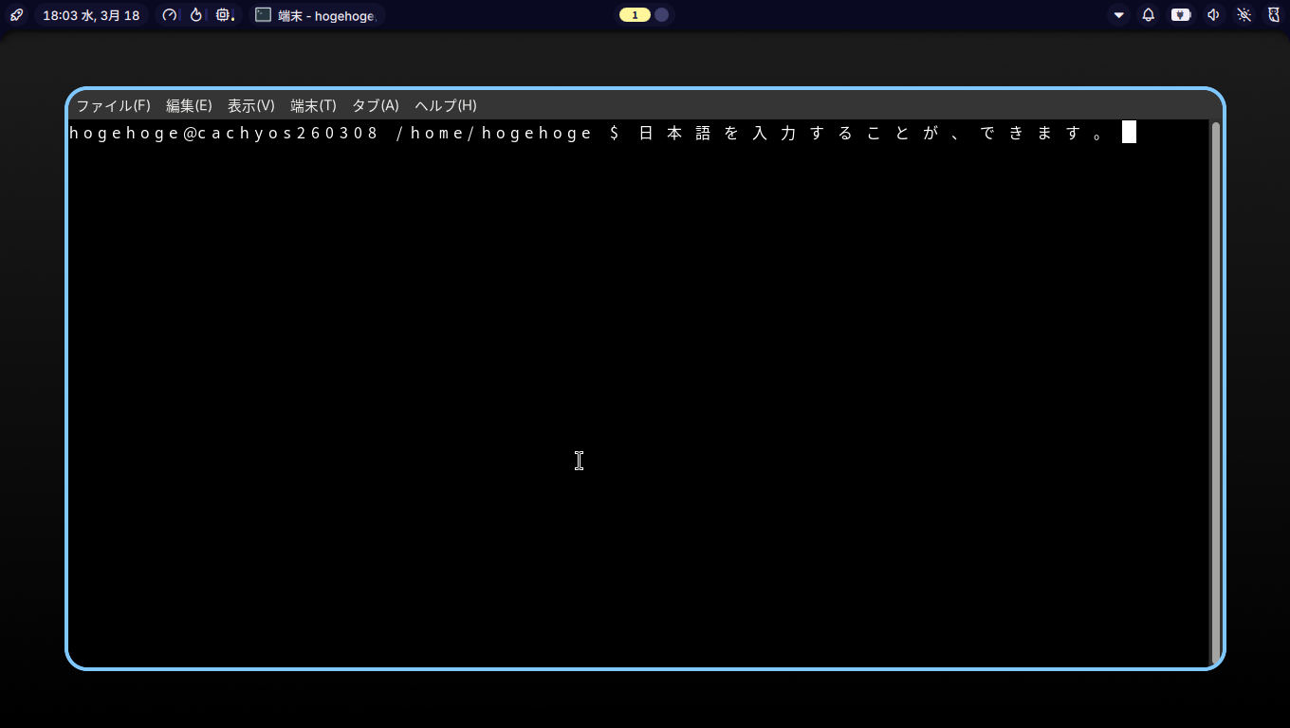Click the white block cursor in the terminal
Screen dimensions: 1290x728
tap(1129, 133)
